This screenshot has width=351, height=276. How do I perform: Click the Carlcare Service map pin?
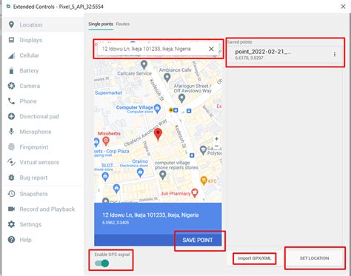[144, 65]
